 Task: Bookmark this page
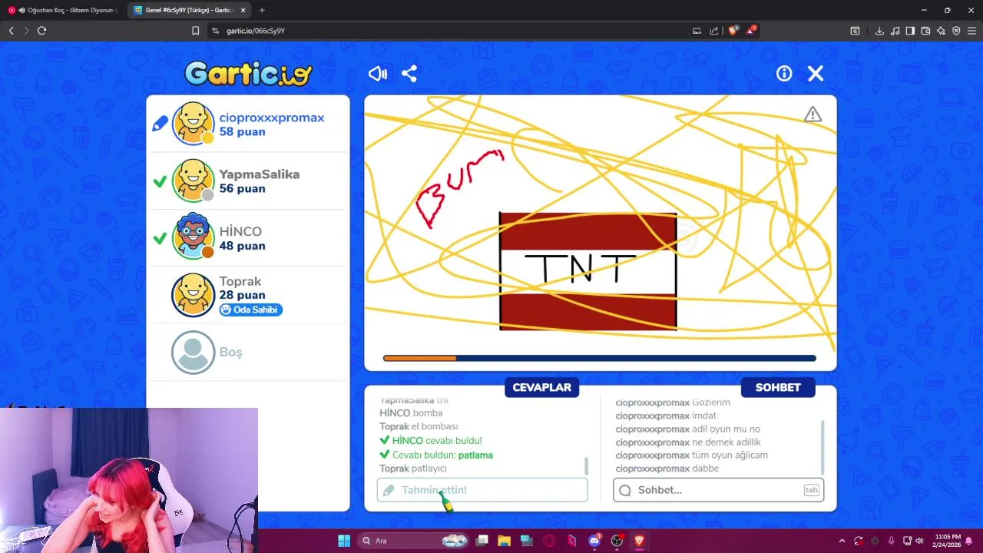195,31
